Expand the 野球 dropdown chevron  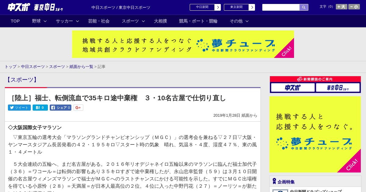(x=45, y=21)
